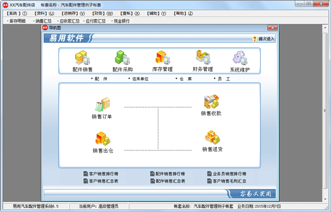Viewport: 331px width, 212px height.
Task: Open the 客户销售排行榜 report link
Action: pos(101,174)
